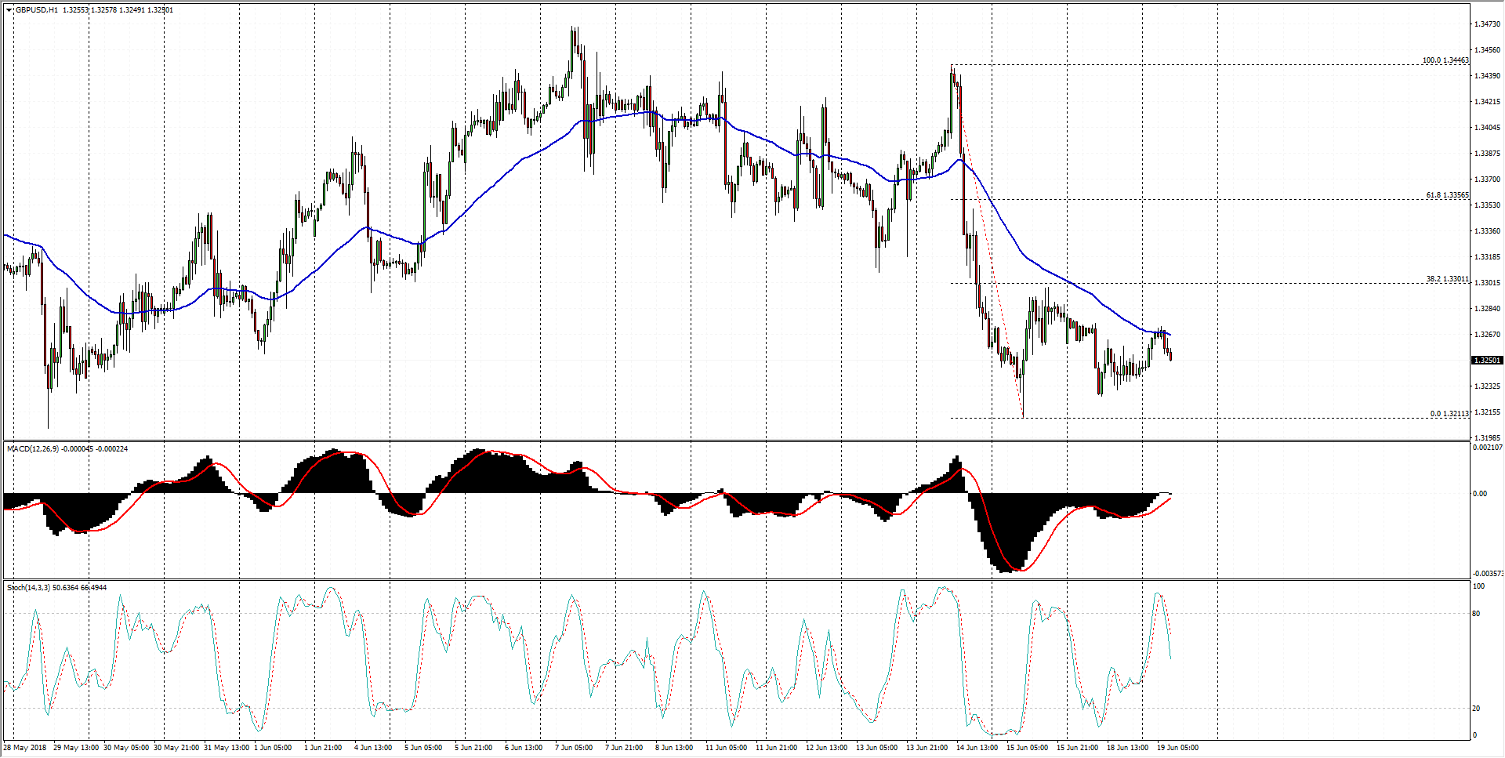Click the 0.002107 MACD scale maximum label
Screen dimensions: 1505x758
pyautogui.click(x=1487, y=448)
